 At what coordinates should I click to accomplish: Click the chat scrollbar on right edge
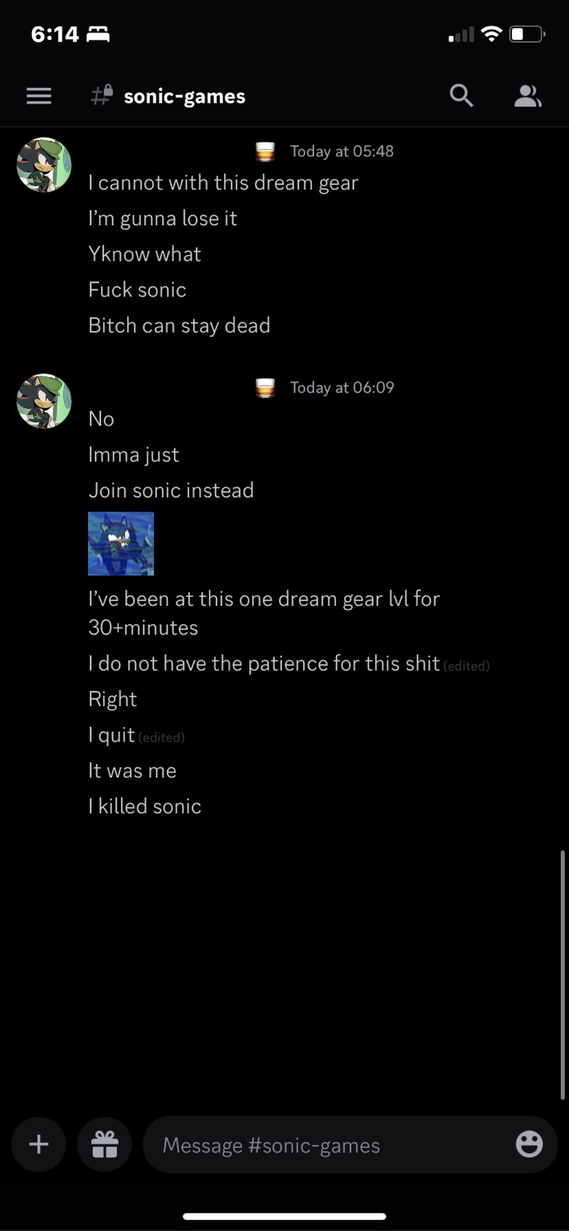click(563, 975)
